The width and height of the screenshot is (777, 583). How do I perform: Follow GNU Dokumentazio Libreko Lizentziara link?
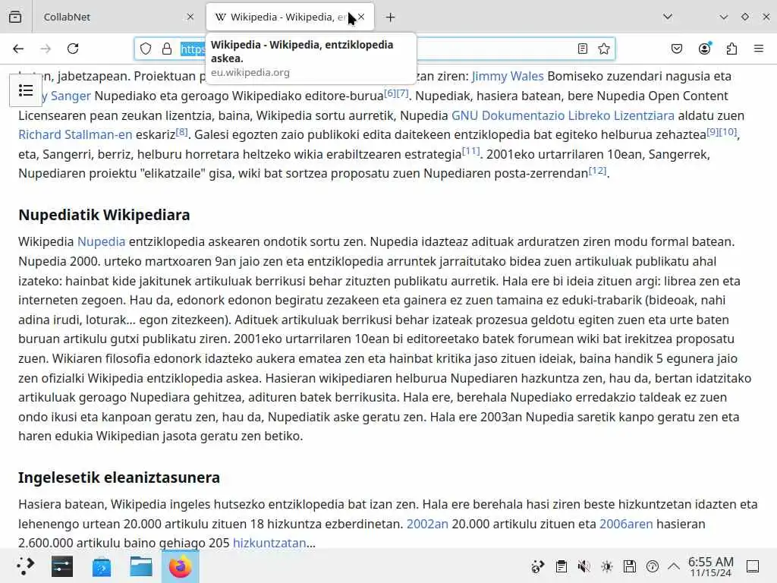563,115
